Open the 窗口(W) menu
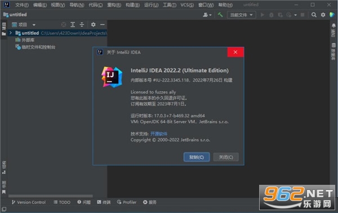338x213 pixels. [x=206, y=5]
